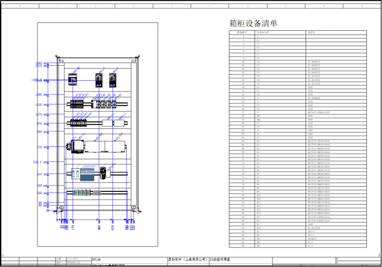Select the 880 mm vertical dimension label
Viewport: 382px width, 267px height.
point(42,132)
